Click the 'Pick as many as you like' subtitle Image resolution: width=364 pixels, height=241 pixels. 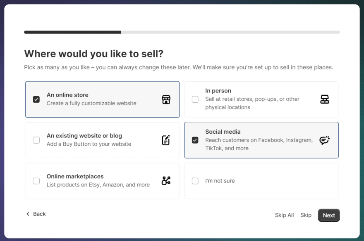(x=179, y=67)
